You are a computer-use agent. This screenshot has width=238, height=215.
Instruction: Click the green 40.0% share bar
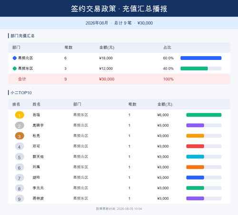(x=194, y=68)
